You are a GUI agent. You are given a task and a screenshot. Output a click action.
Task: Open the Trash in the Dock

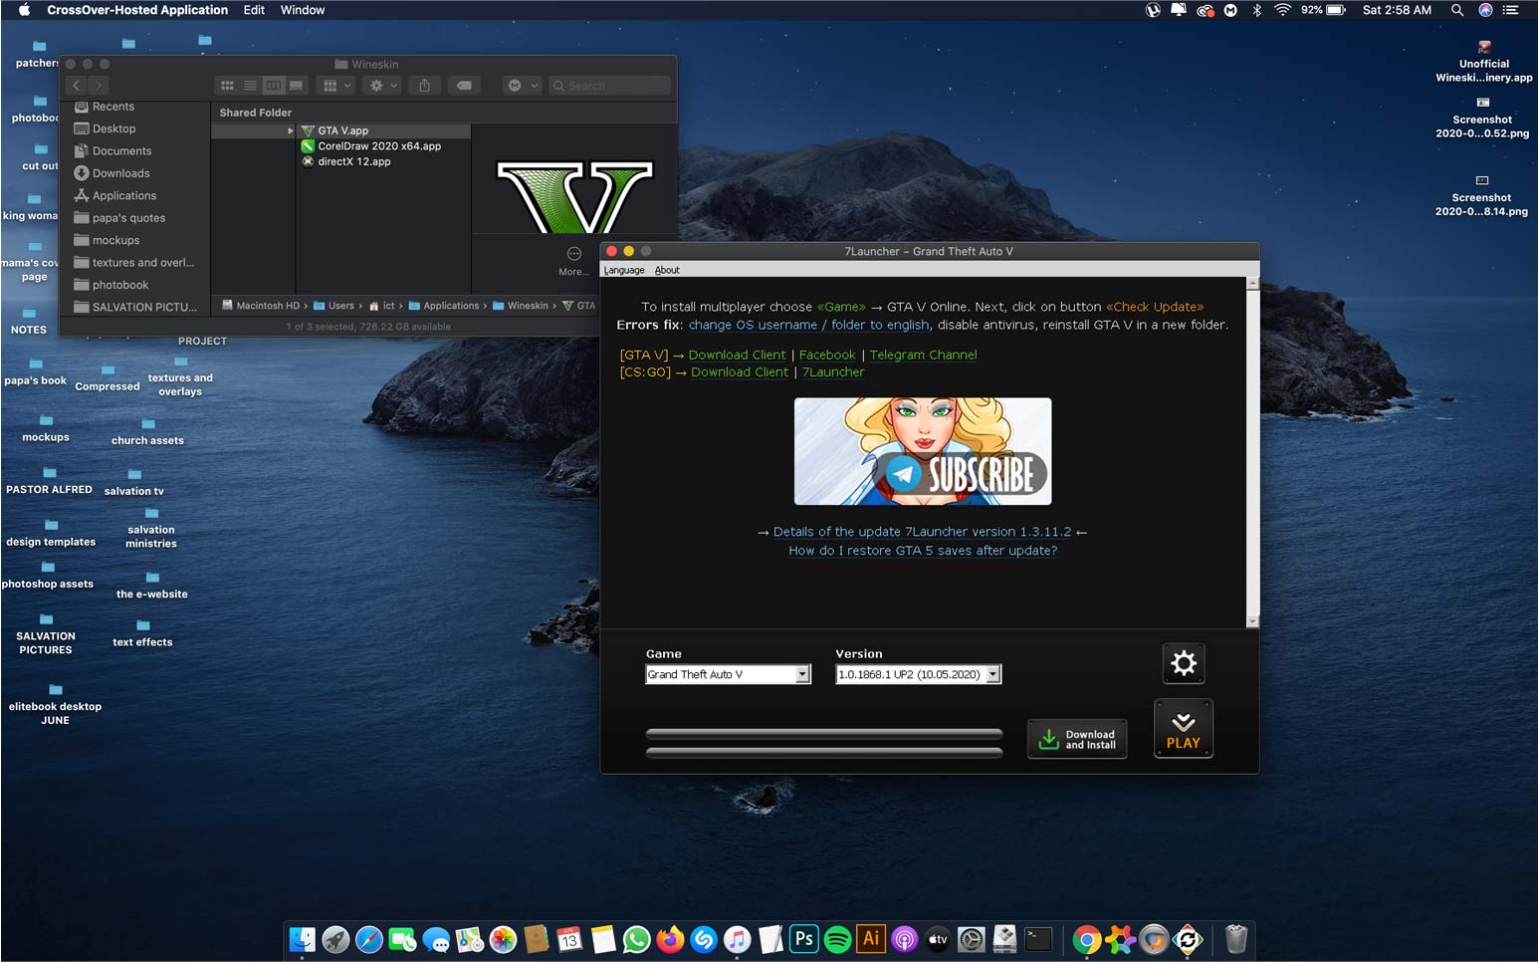click(1235, 938)
